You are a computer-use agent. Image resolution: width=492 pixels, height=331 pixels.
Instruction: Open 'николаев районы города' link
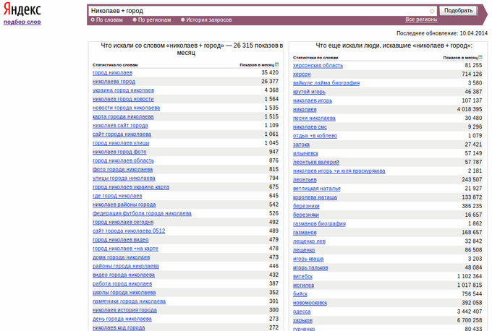point(124,205)
